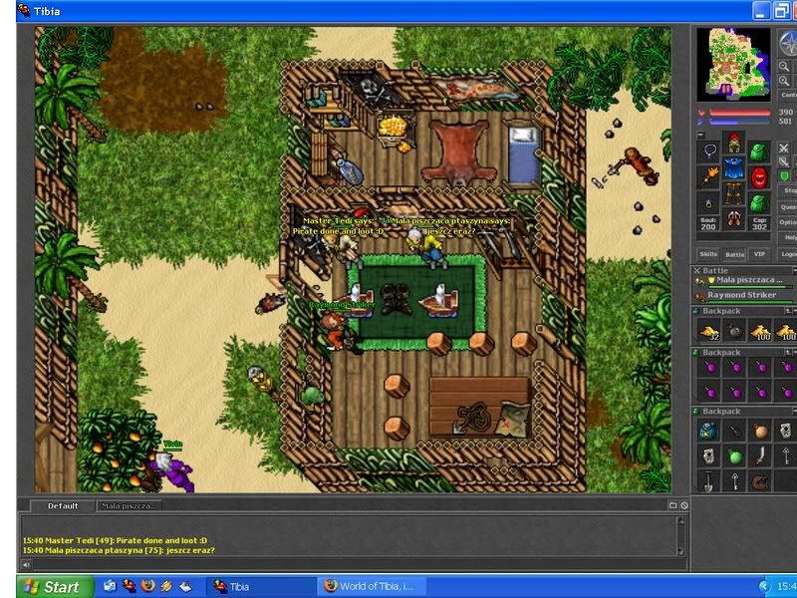Select the brown round flask item

(760, 432)
